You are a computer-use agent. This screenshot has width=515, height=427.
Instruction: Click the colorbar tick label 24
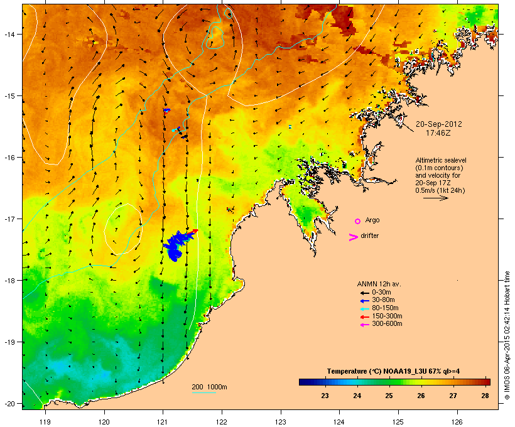357,396
